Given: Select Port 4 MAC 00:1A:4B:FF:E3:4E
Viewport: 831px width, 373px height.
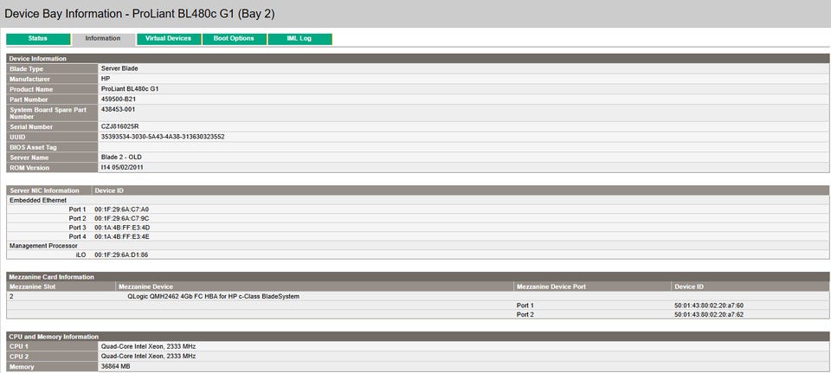Looking at the screenshot, I should (122, 236).
